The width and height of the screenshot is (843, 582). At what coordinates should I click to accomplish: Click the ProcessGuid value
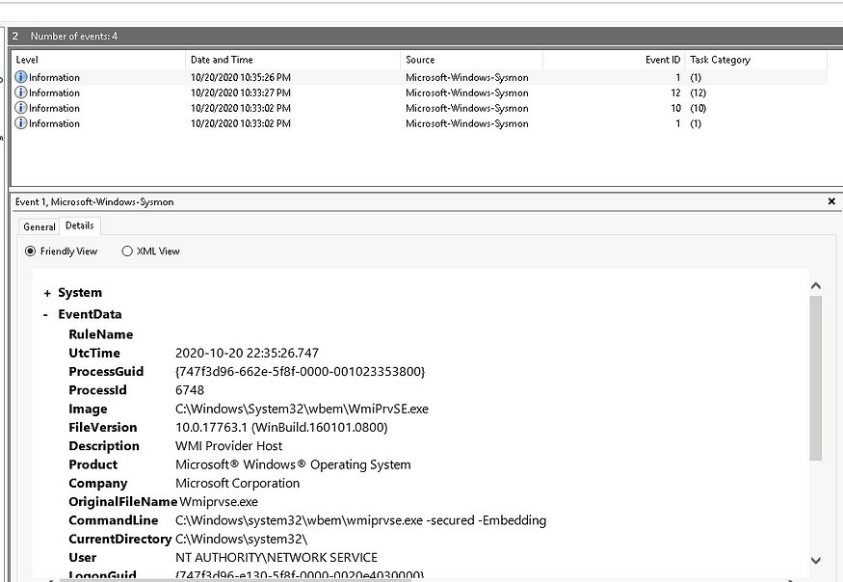[x=300, y=372]
